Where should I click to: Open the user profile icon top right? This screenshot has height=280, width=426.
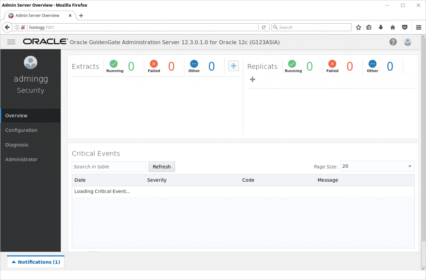(x=408, y=42)
